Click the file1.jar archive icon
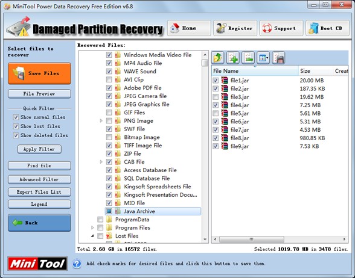The width and height of the screenshot is (355, 278). coord(225,81)
